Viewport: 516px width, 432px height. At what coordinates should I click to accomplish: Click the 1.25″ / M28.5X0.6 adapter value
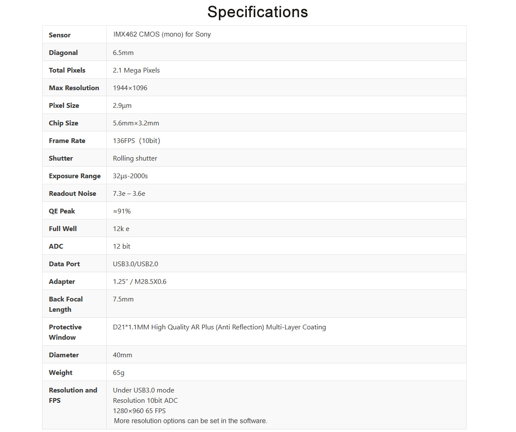[139, 282]
